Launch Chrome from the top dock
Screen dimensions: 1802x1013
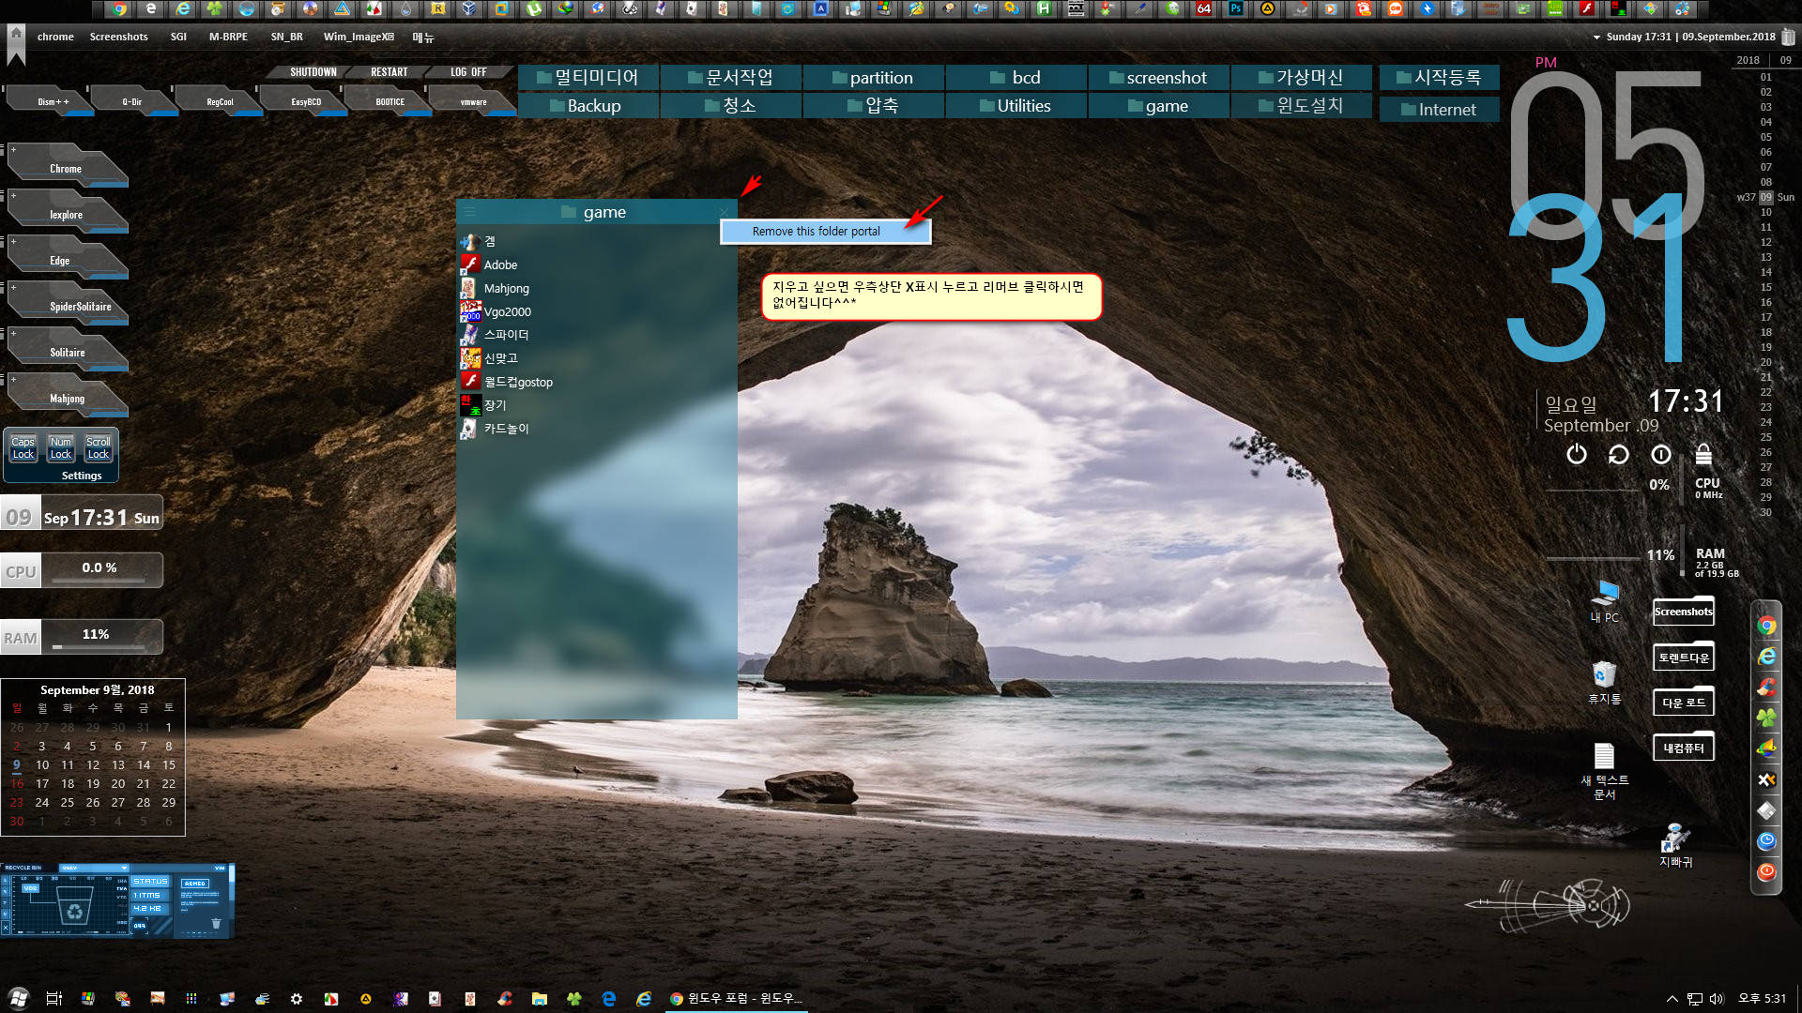[120, 9]
